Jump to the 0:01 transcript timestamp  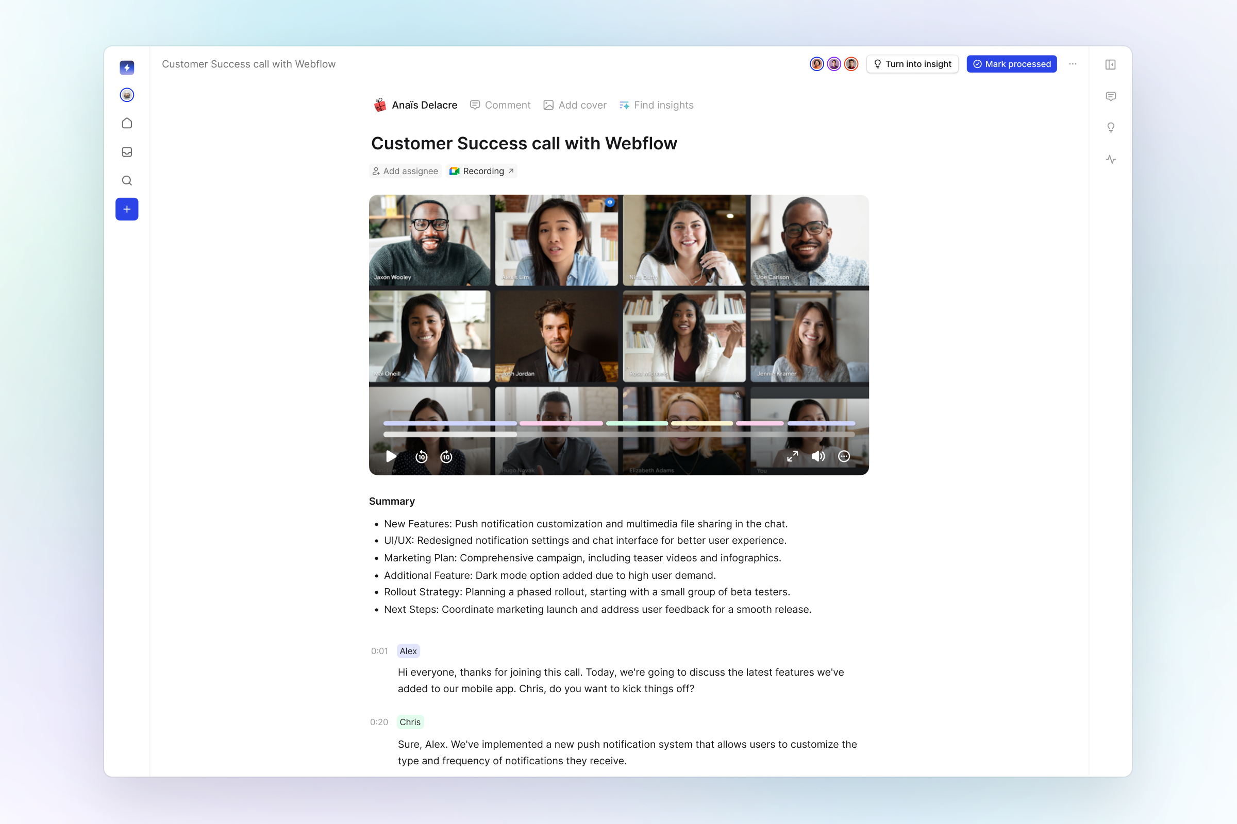click(379, 650)
